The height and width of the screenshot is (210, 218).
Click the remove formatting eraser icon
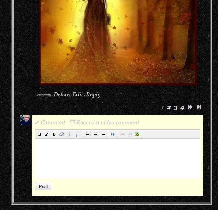[x=62, y=134]
